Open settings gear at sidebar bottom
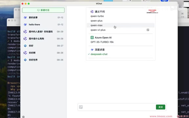The image size is (189, 118). click(23, 117)
